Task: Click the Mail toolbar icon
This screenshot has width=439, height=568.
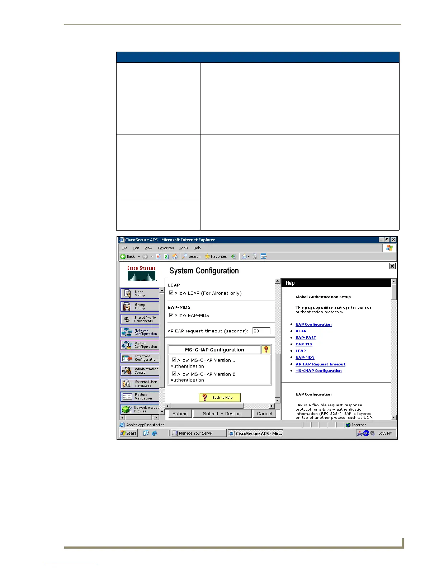Action: pyautogui.click(x=244, y=256)
